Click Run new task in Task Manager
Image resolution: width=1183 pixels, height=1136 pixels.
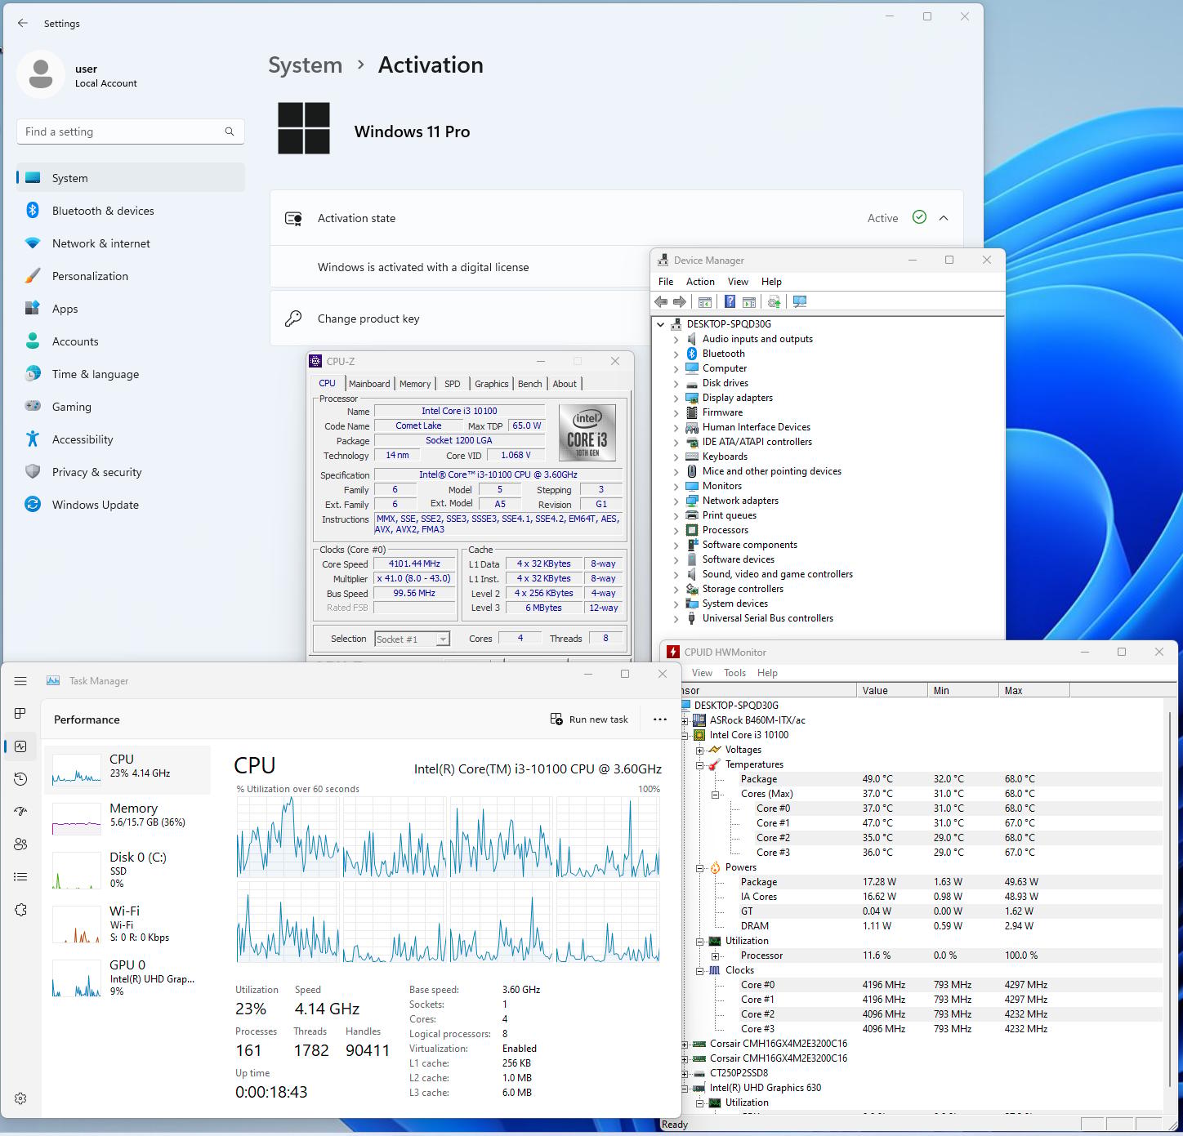pos(589,719)
